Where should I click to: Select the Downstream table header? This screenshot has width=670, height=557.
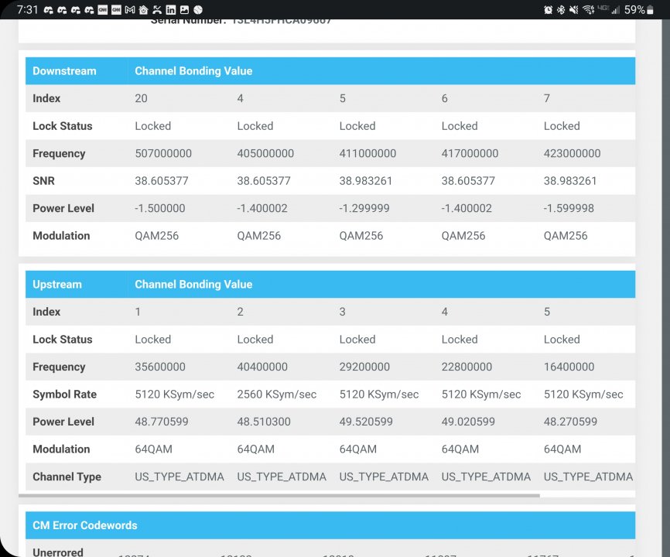64,71
